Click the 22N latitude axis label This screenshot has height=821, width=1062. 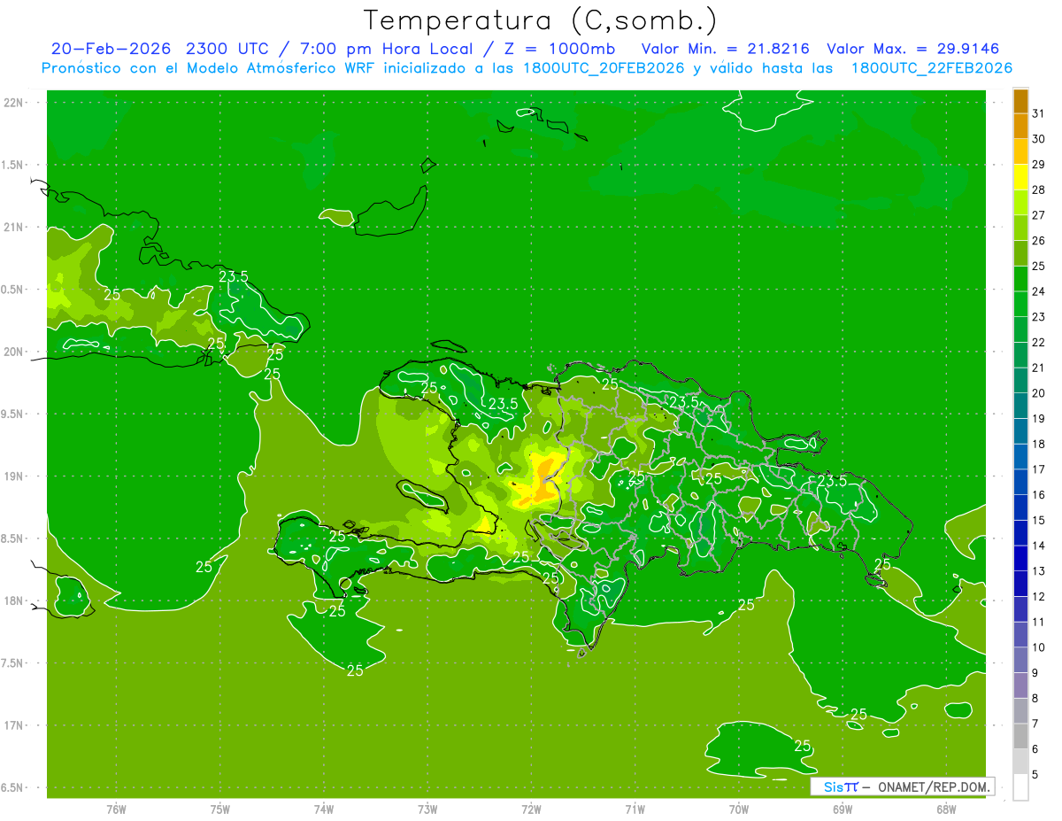[x=12, y=103]
